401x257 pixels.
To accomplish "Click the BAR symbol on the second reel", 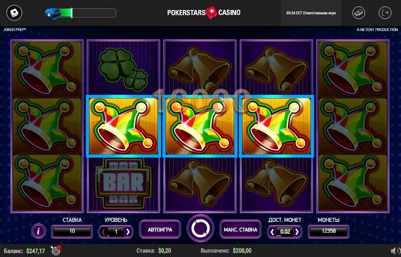I will pos(123,183).
